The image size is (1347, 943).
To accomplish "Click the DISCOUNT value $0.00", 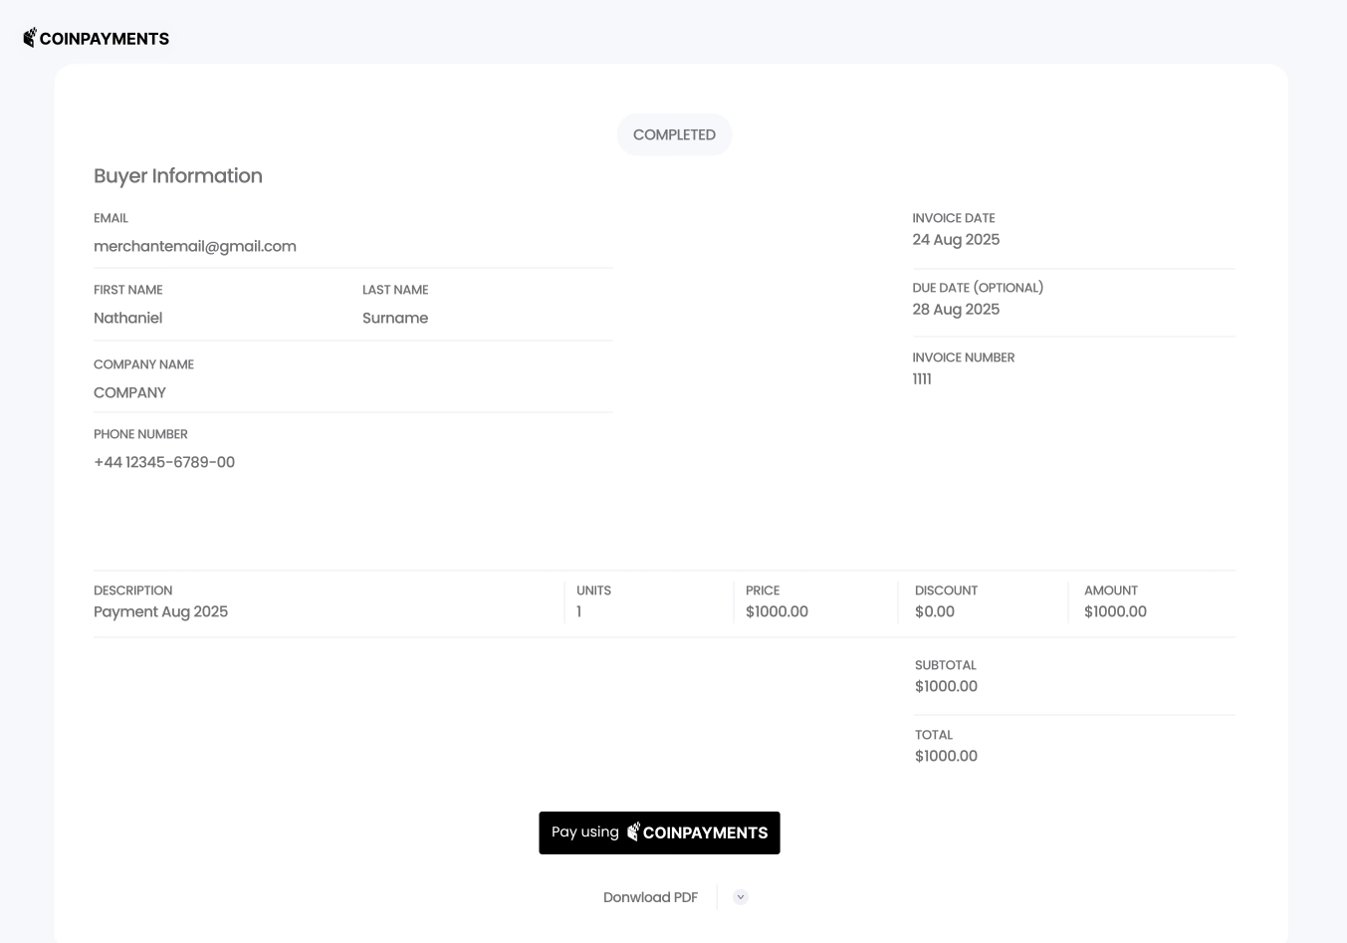I will click(x=935, y=611).
